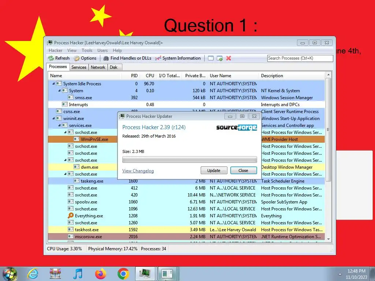
Task: Open Find Handles or DLLs binoculars
Action: click(x=106, y=58)
